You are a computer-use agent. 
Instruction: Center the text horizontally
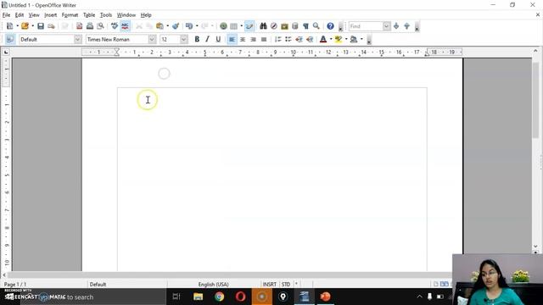pyautogui.click(x=243, y=39)
